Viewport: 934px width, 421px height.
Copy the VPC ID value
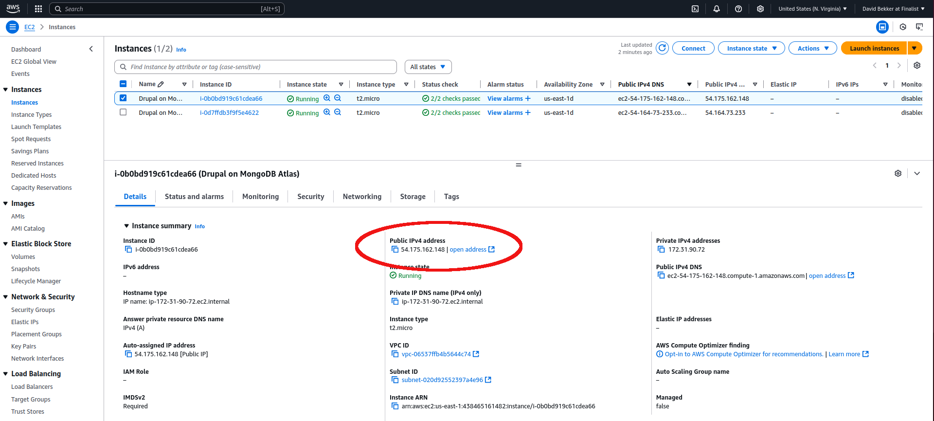(395, 354)
